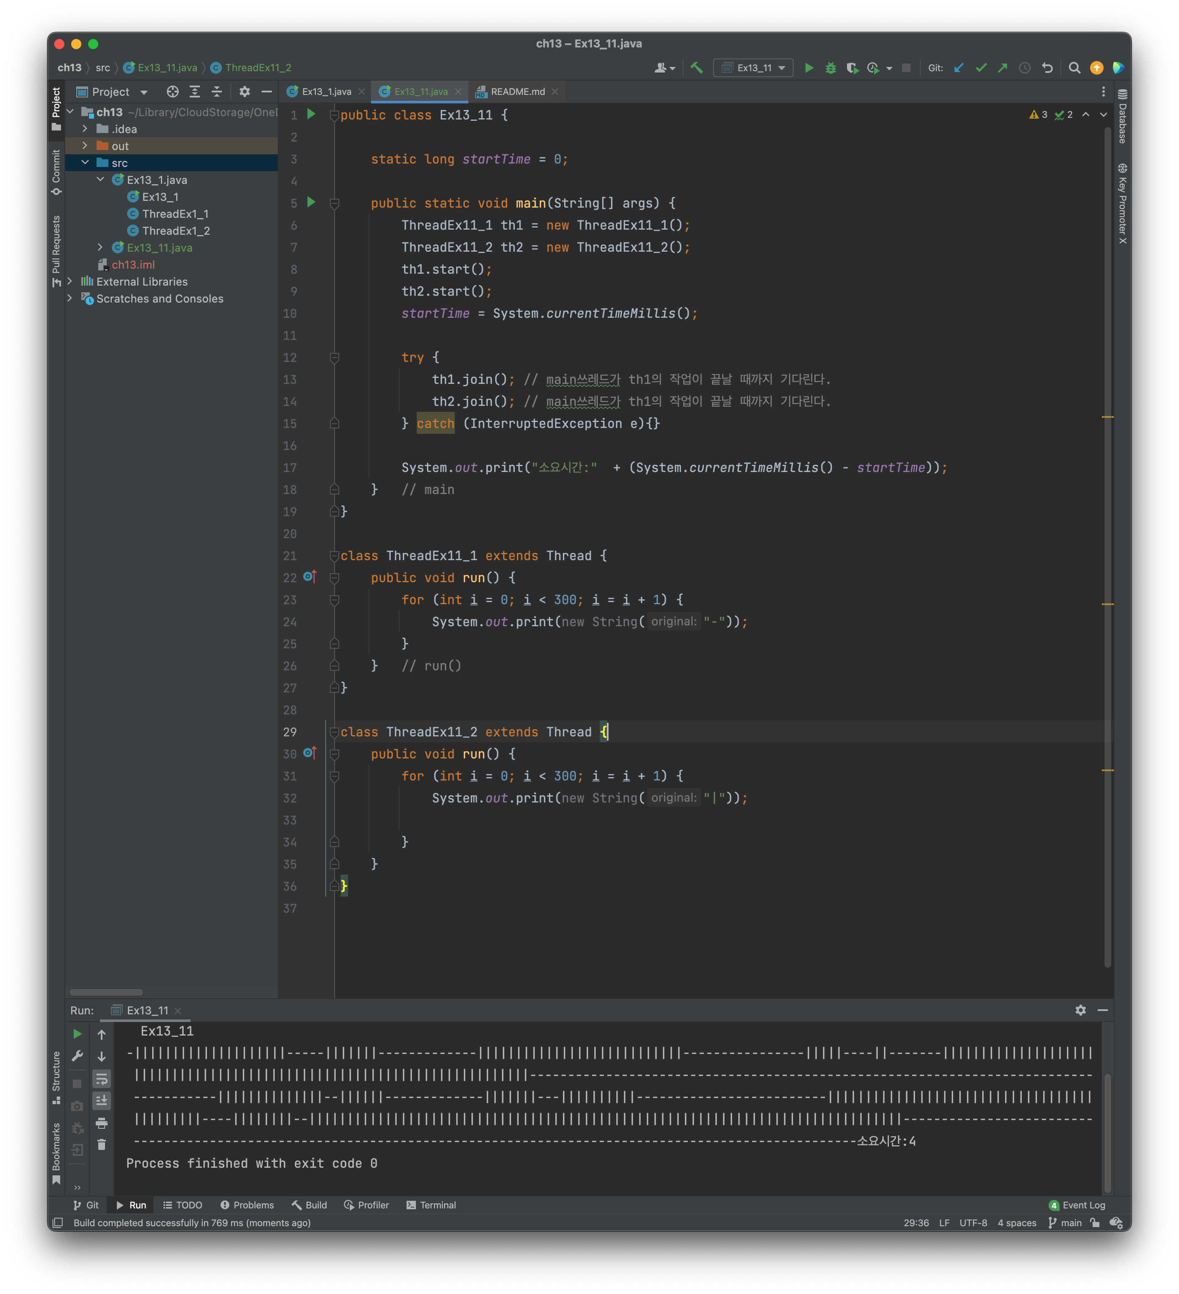Click the Debug bug icon in toolbar
This screenshot has height=1294, width=1179.
click(x=830, y=67)
